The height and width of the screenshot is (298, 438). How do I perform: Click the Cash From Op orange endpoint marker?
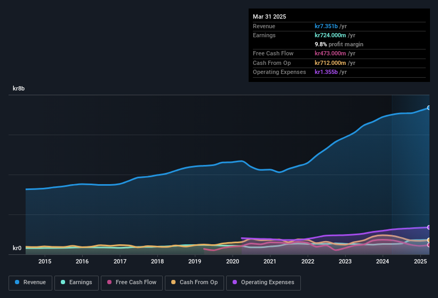point(429,240)
